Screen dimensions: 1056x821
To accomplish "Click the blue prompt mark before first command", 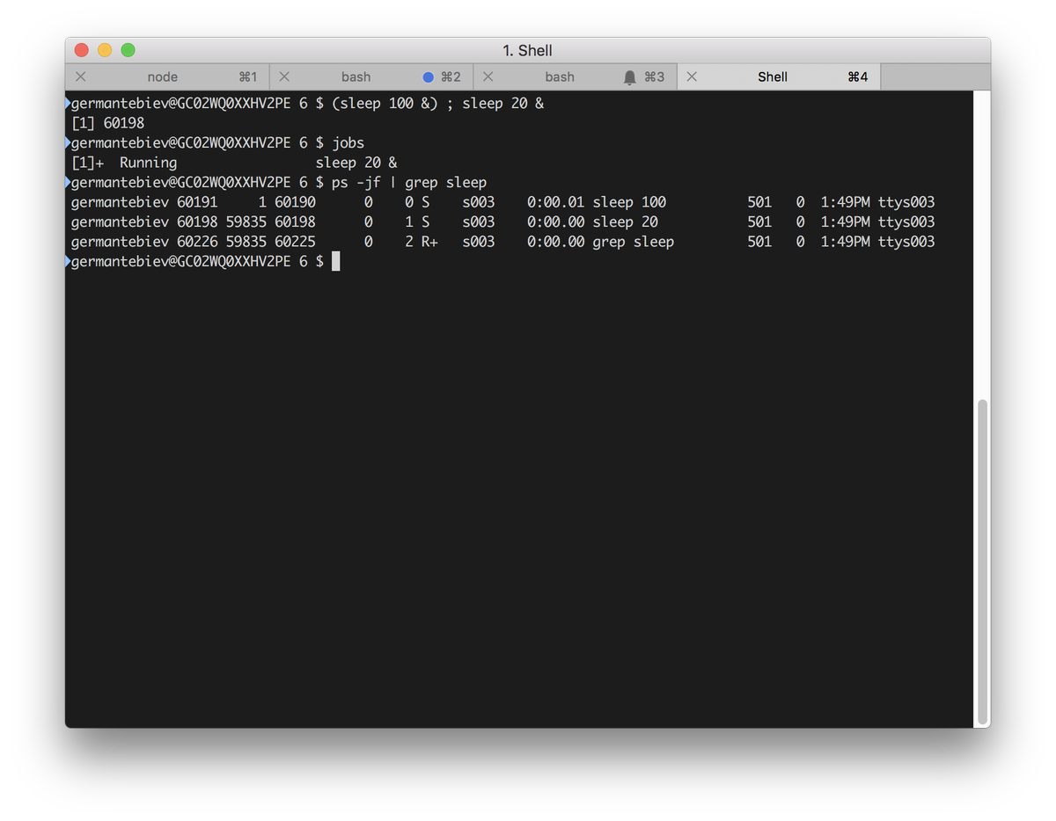I will tap(68, 104).
